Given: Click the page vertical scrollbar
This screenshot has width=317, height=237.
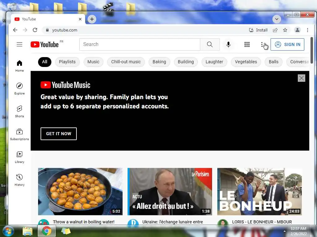Looking at the screenshot, I should [311, 50].
